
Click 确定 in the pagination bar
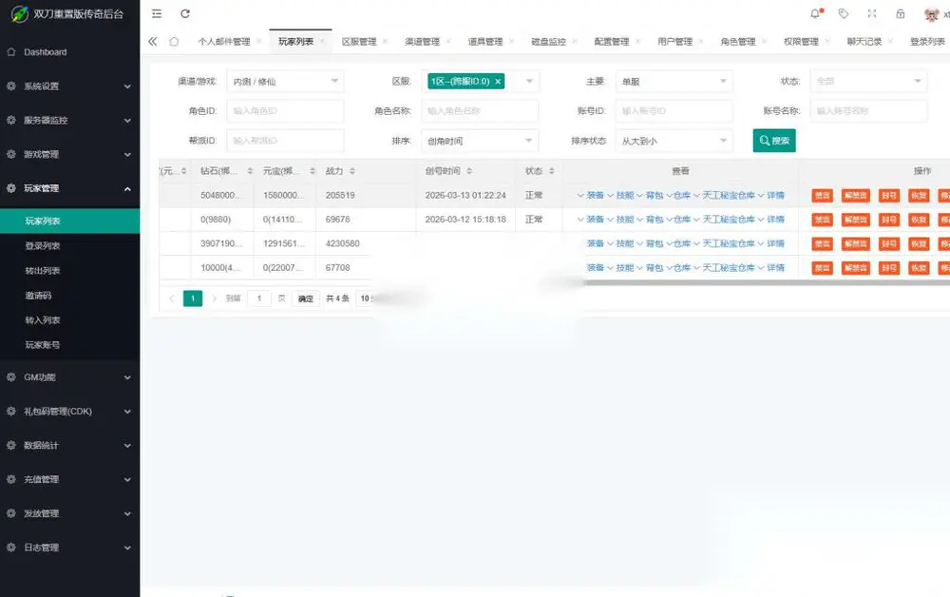305,298
